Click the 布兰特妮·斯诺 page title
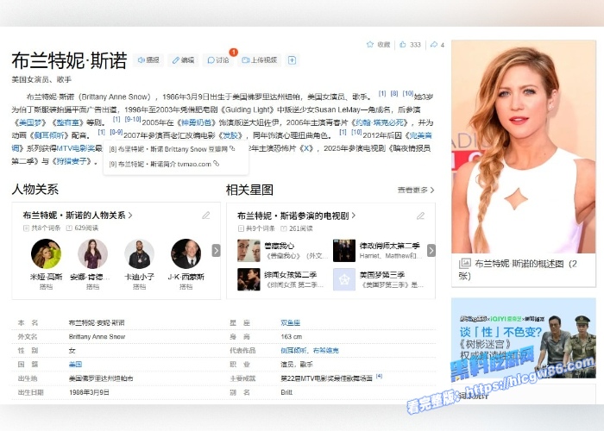The image size is (604, 431). pyautogui.click(x=69, y=60)
